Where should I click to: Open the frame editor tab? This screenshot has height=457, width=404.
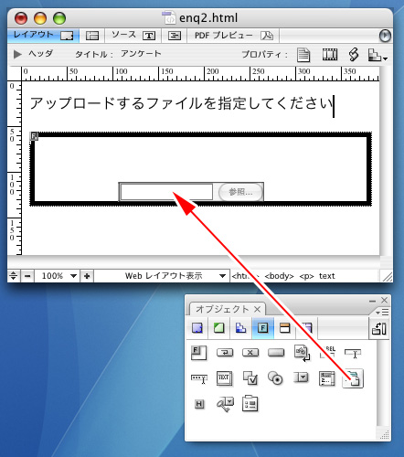tap(92, 36)
